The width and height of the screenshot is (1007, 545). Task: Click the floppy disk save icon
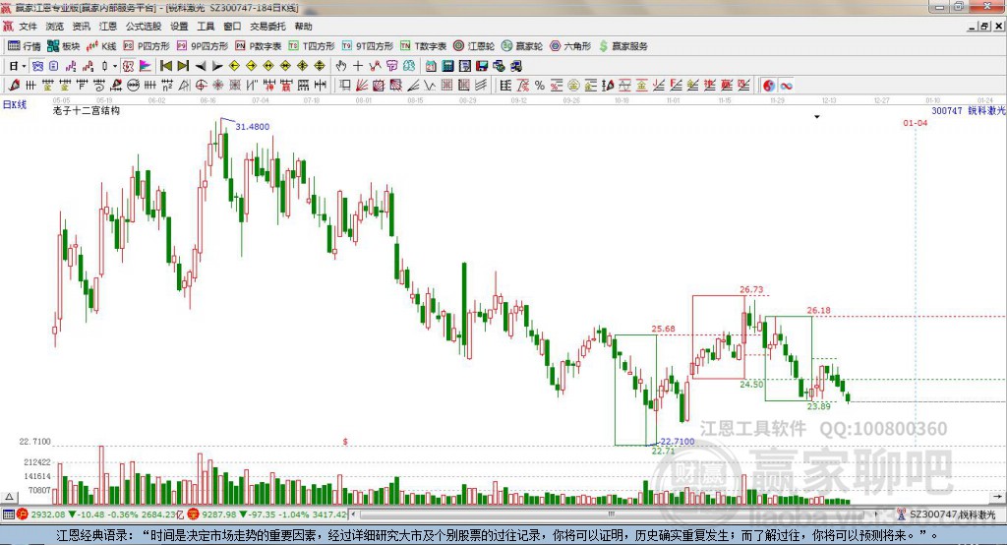click(x=482, y=66)
